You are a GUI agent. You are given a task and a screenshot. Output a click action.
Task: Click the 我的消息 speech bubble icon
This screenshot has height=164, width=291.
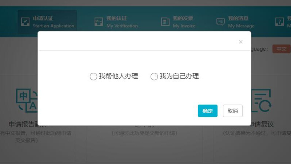pos(220,22)
